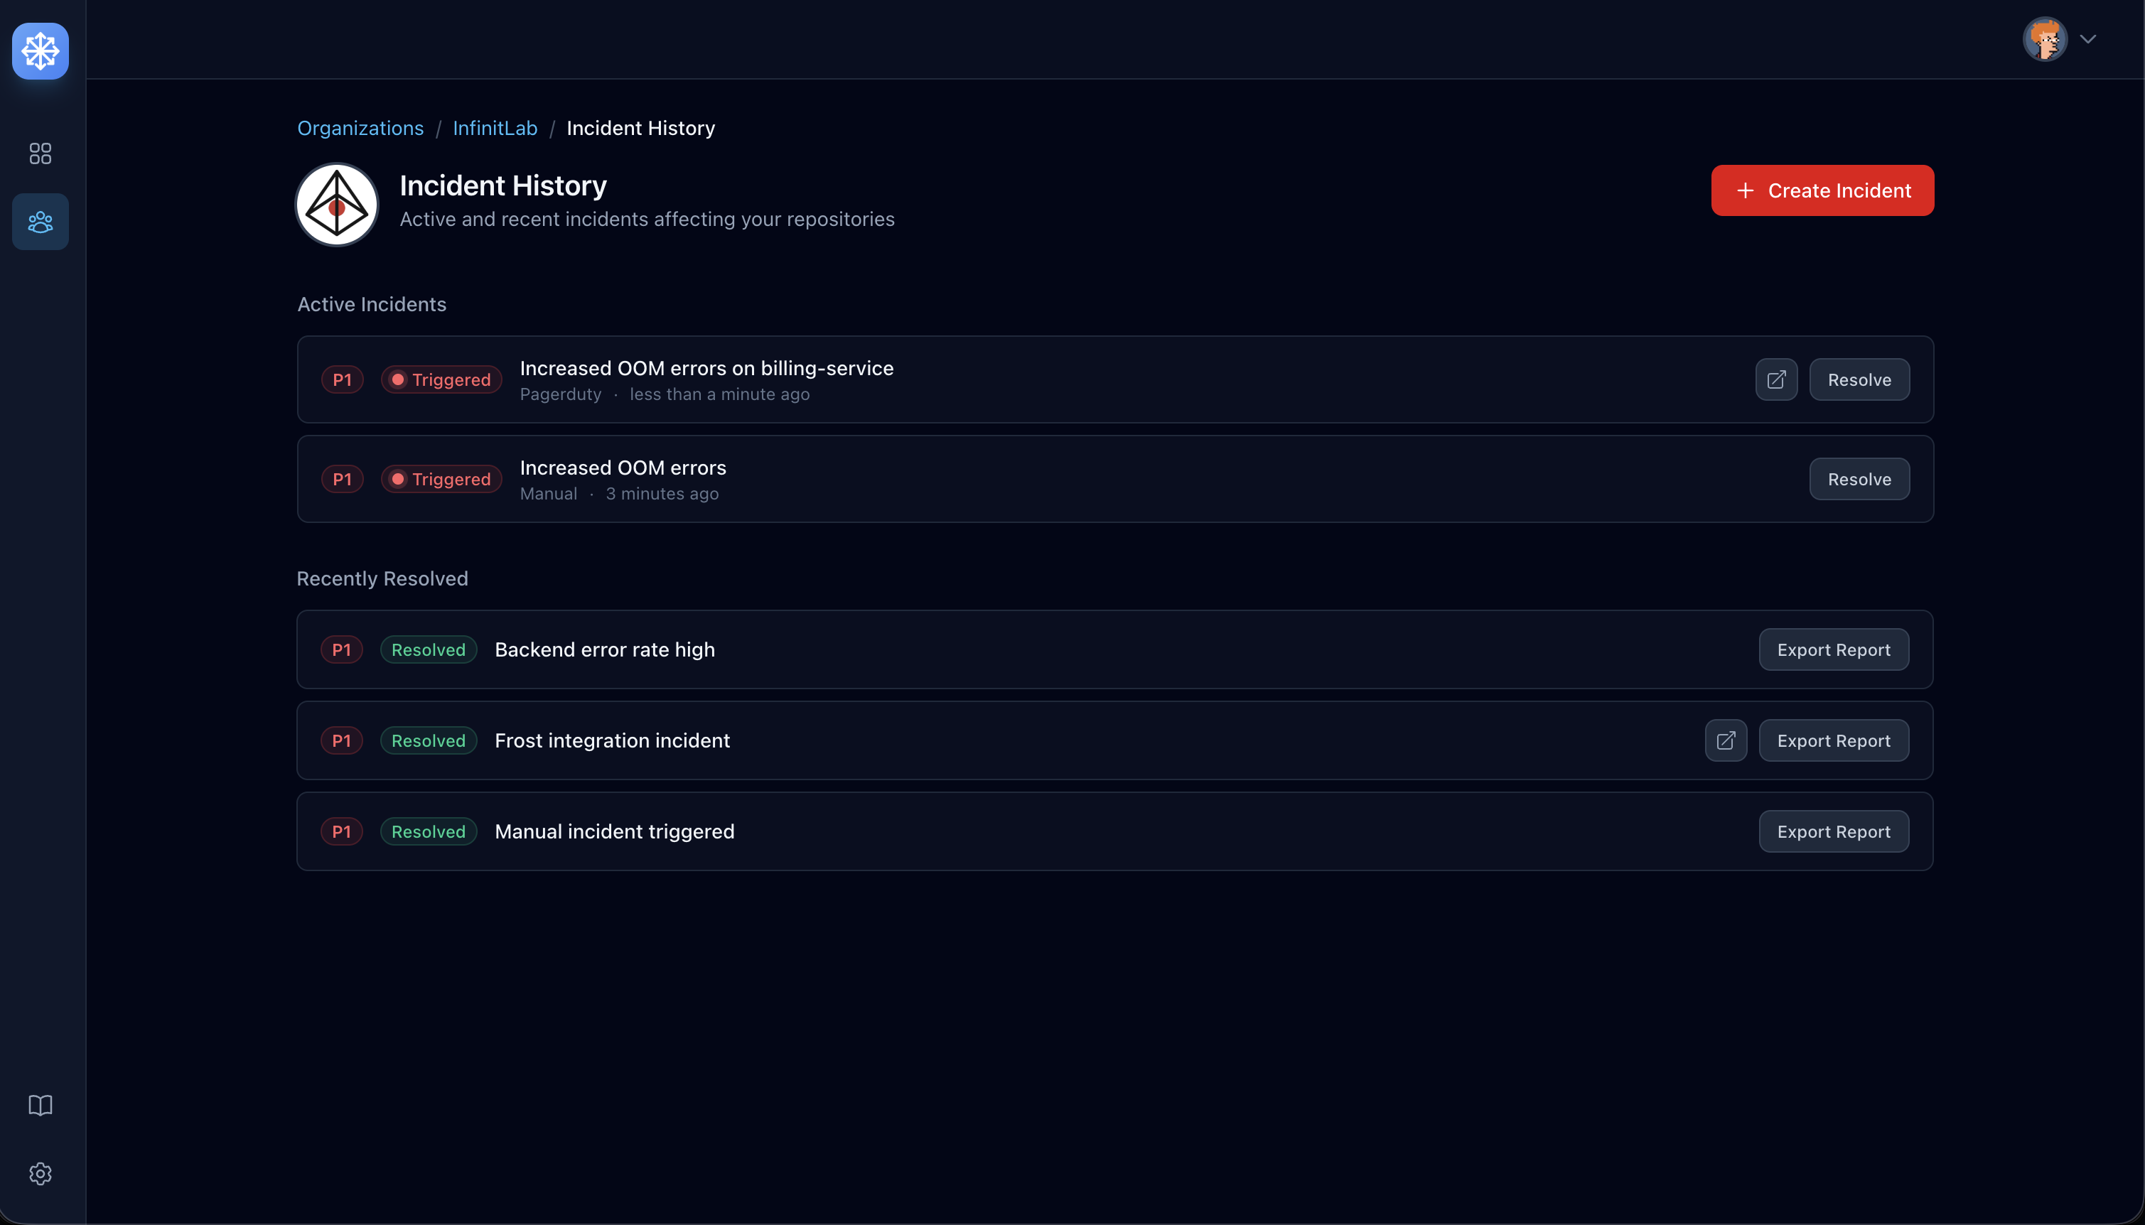2145x1225 pixels.
Task: Export report for Backend error rate high
Action: (x=1834, y=649)
